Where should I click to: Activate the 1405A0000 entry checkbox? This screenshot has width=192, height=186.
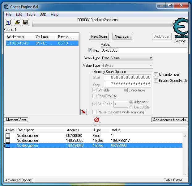coord(8,141)
